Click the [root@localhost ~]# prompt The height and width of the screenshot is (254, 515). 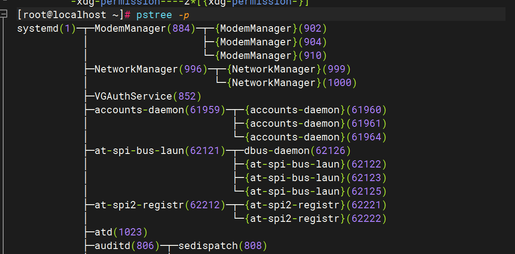(74, 15)
